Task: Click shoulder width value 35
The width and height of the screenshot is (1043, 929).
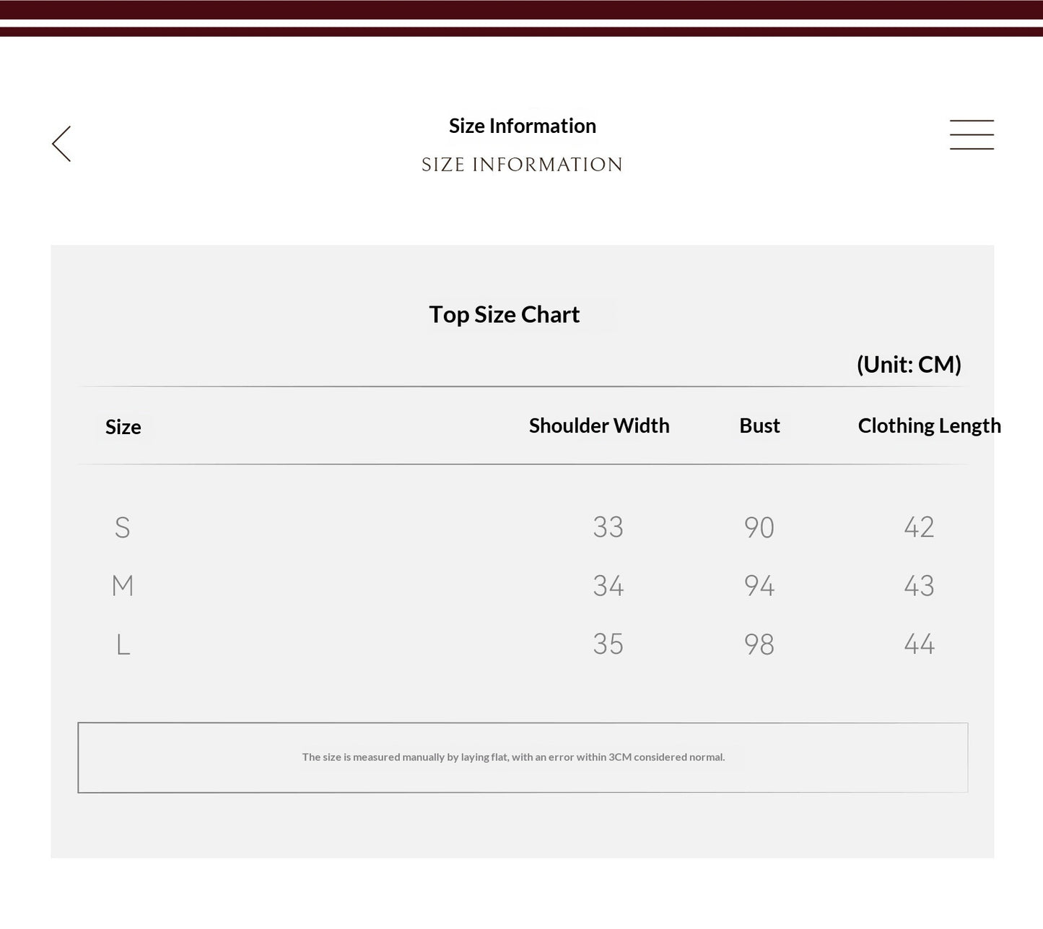Action: tap(608, 644)
